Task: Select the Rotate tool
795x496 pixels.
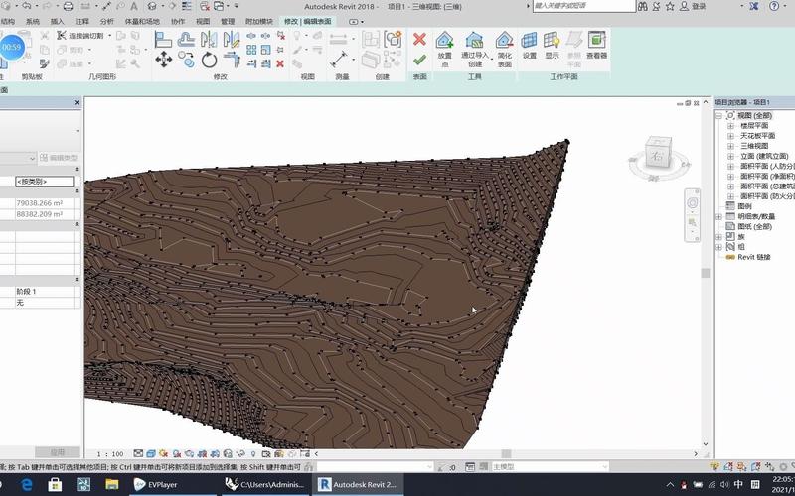Action: [209, 60]
